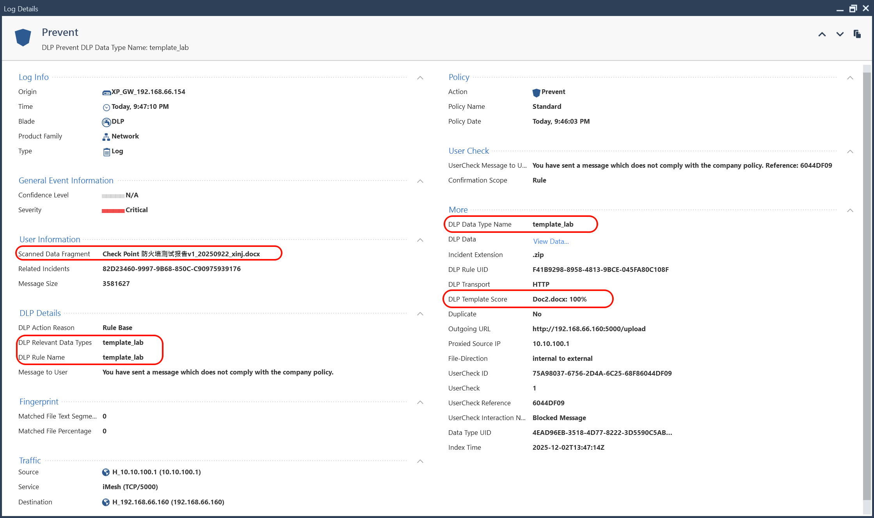Collapse the General Event Information section
Viewport: 874px width, 518px height.
[420, 181]
